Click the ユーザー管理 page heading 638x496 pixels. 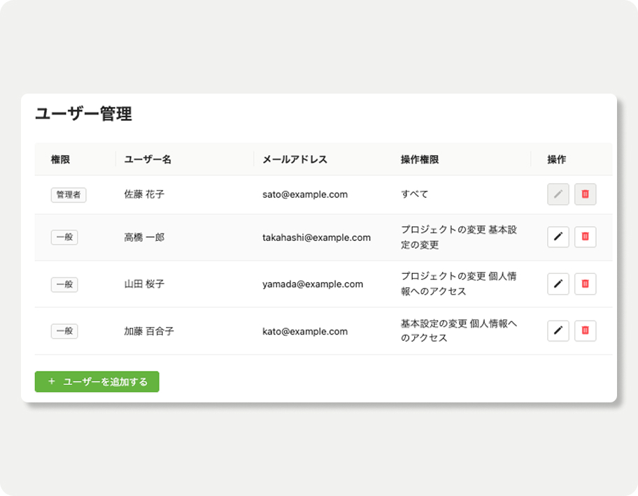(x=83, y=115)
